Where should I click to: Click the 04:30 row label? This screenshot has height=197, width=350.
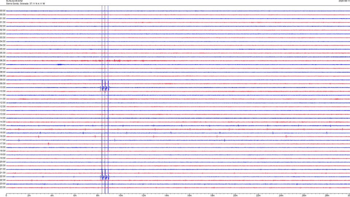pyautogui.click(x=3, y=45)
